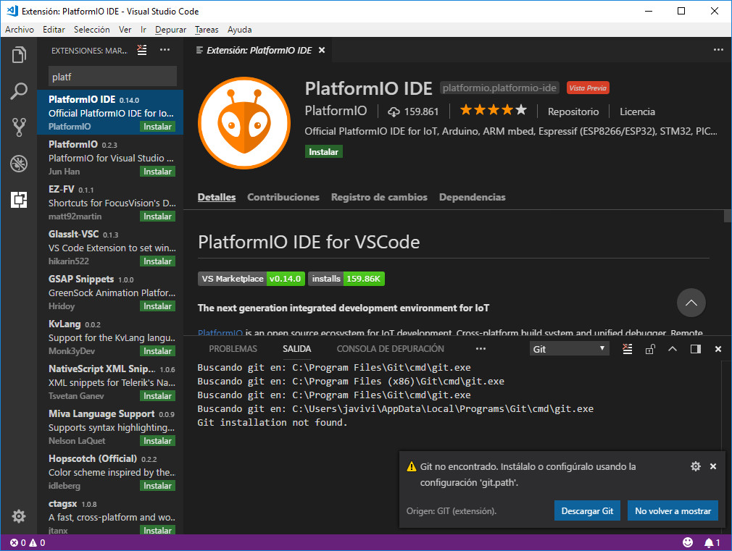Maximize the panel with the up chevron
Viewport: 732px width, 551px height.
point(673,348)
